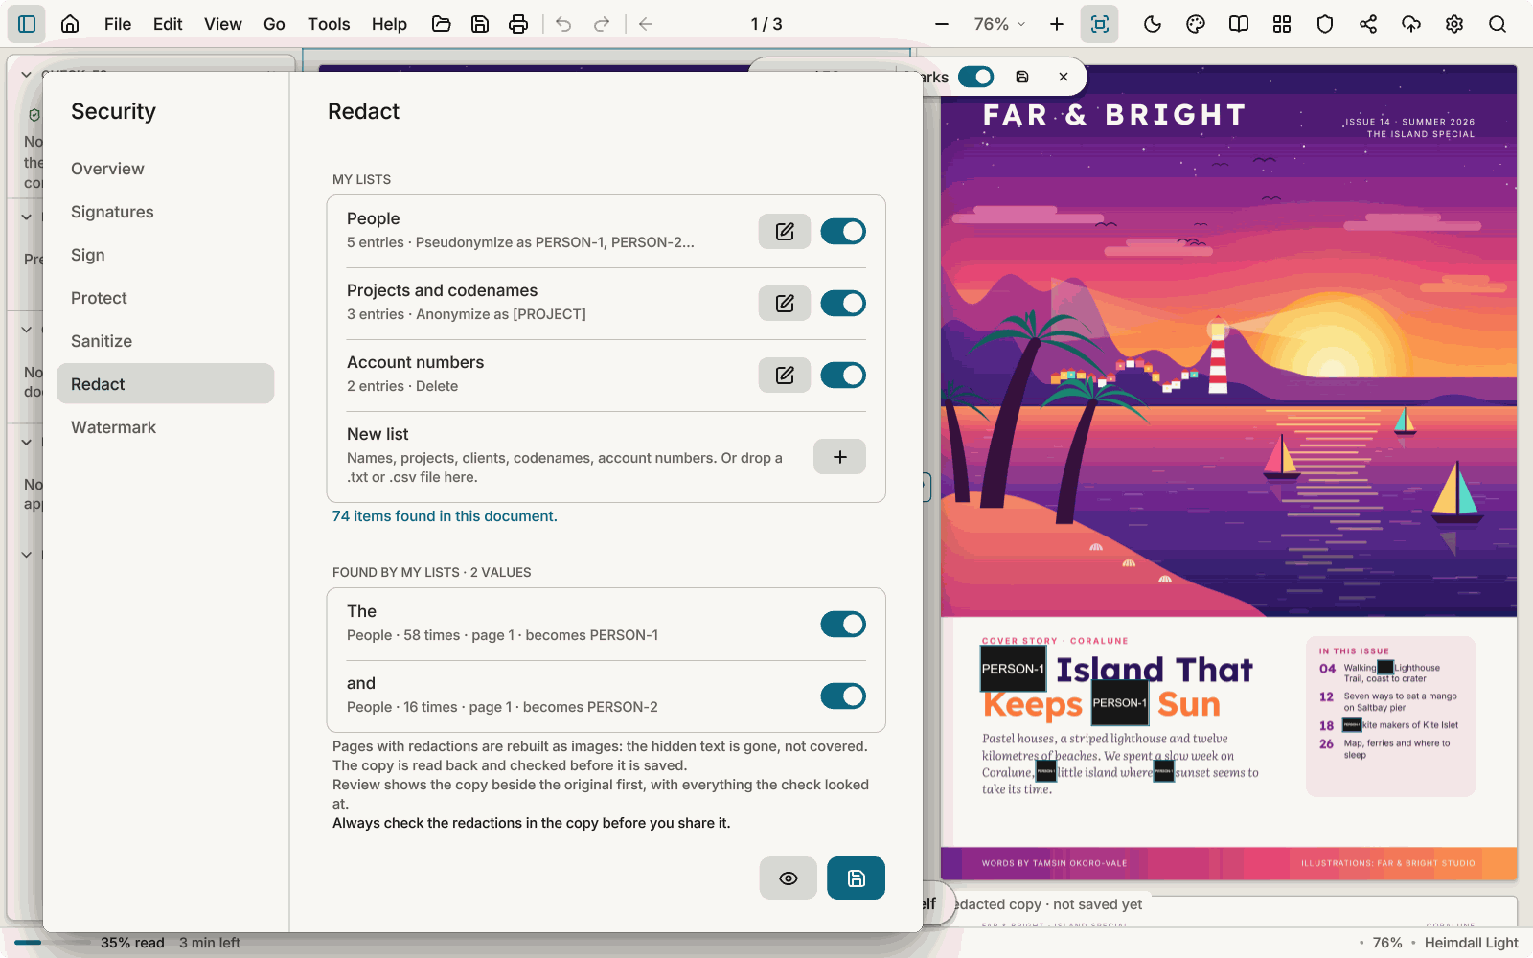Viewport: 1533px width, 958px height.
Task: Click the reading progress bar
Action: [52, 943]
